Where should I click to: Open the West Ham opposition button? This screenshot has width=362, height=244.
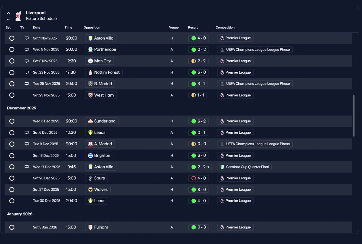(x=101, y=95)
